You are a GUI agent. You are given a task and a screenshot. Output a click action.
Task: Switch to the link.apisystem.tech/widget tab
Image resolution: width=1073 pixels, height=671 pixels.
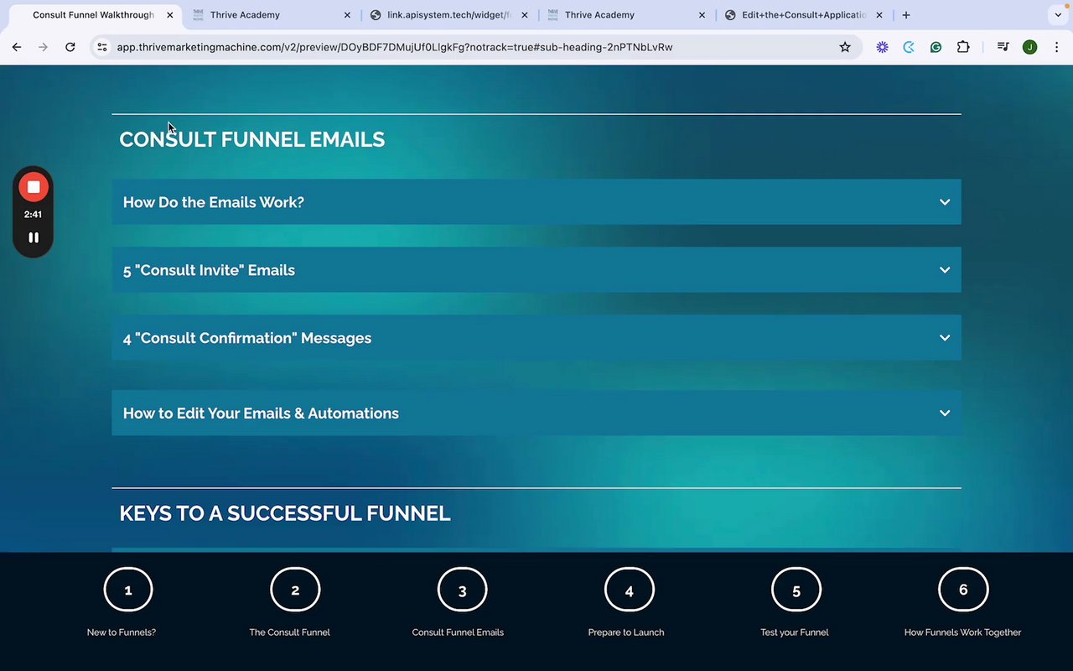(449, 15)
